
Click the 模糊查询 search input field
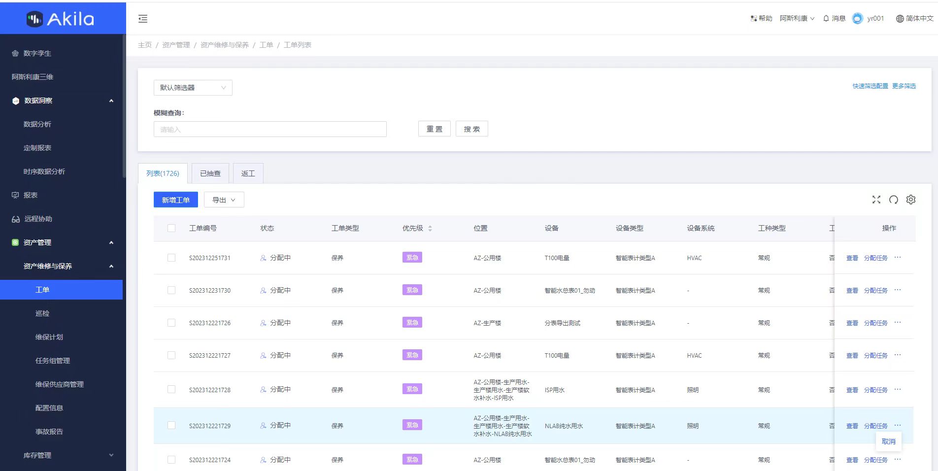tap(270, 129)
